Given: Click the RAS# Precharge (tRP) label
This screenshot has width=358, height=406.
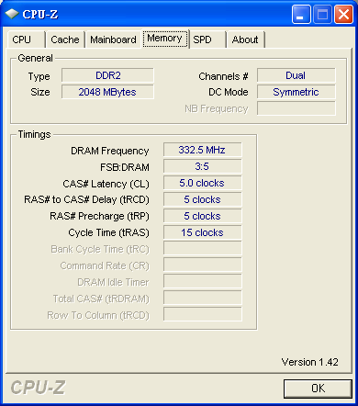Looking at the screenshot, I should tap(99, 217).
